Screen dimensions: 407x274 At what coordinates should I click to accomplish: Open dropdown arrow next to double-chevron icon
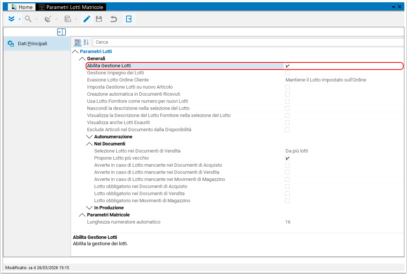point(19,19)
